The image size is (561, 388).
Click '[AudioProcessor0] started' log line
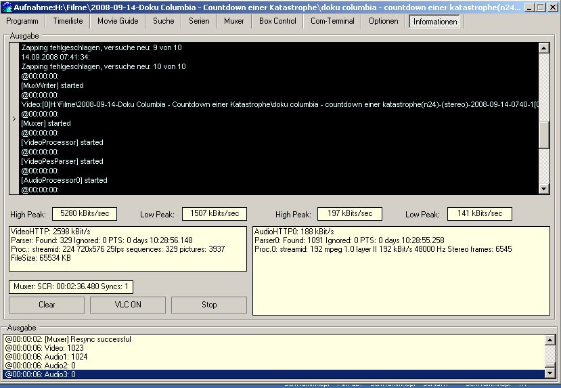[64, 180]
